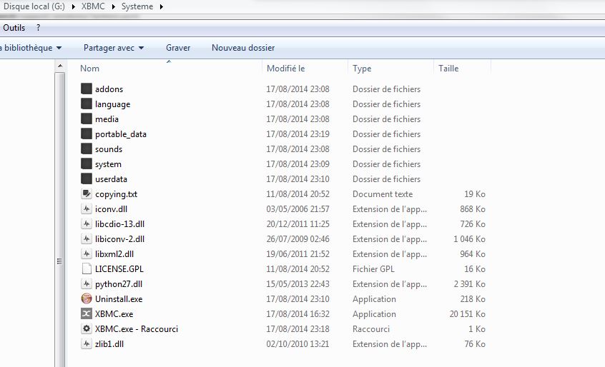605x367 pixels.
Task: Select the system folder name
Action: (x=108, y=164)
